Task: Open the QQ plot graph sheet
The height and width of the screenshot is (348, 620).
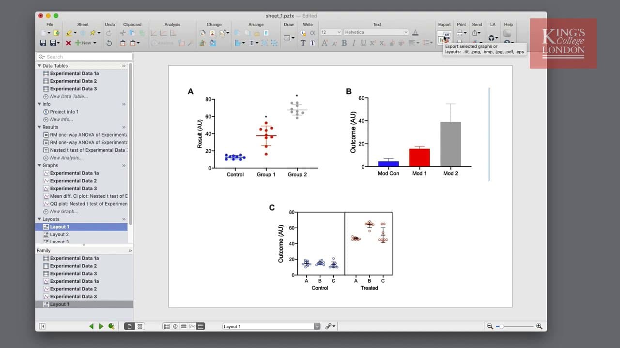Action: click(x=85, y=204)
